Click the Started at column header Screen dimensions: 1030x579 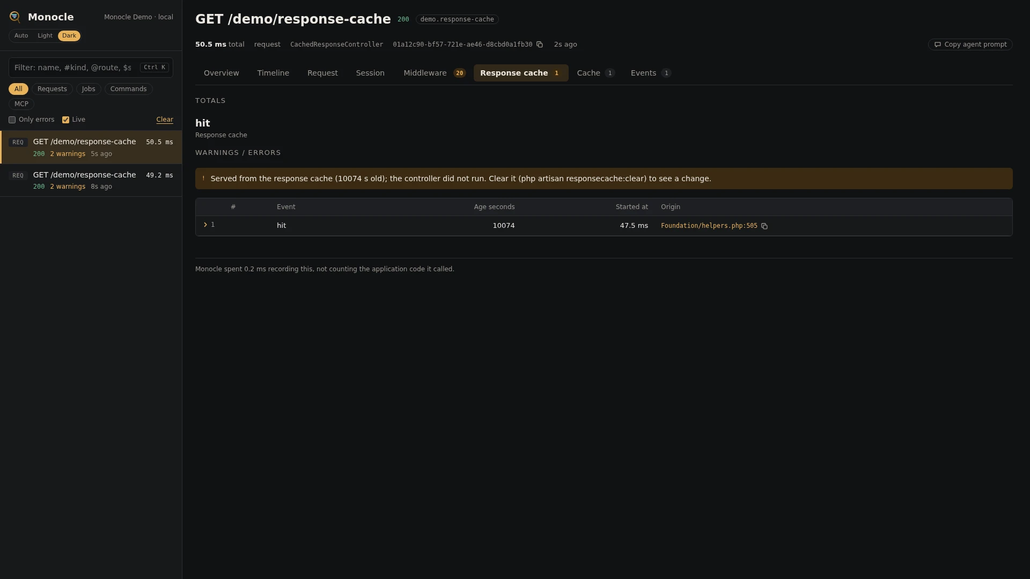pyautogui.click(x=631, y=207)
